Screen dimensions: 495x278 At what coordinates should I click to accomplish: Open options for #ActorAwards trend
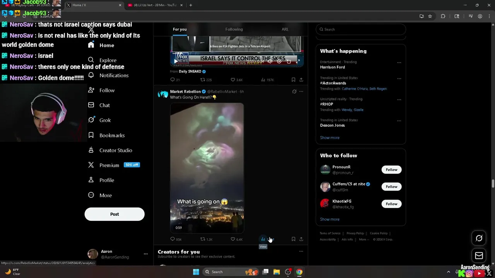[x=399, y=78]
